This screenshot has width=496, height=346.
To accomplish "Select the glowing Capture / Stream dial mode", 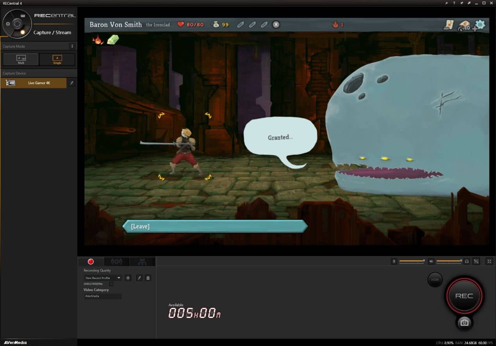I will pyautogui.click(x=23, y=32).
